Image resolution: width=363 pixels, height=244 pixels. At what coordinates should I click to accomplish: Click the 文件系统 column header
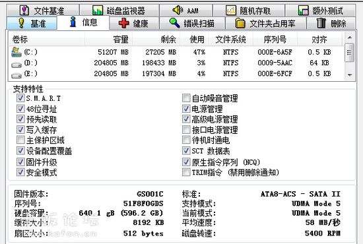230,40
